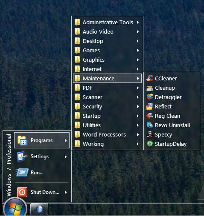The image size is (204, 216).
Task: Click the Run... command
Action: point(42,173)
